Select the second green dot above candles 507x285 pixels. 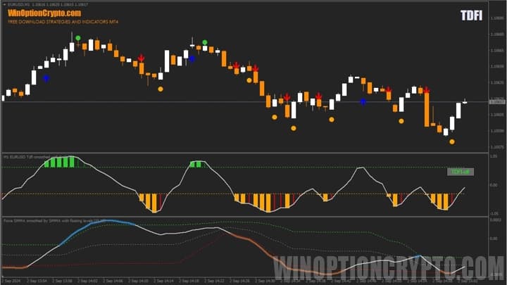coord(204,43)
